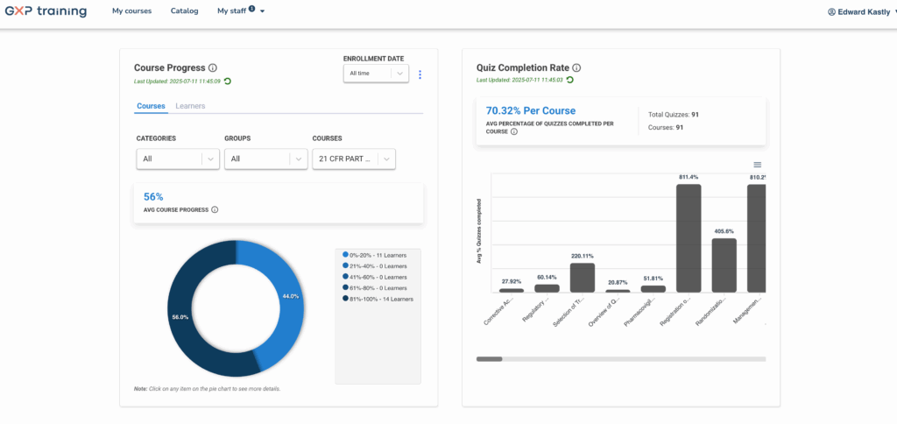Refresh the Quiz Completion Rate data
Screen dimensions: 897x424
(569, 80)
